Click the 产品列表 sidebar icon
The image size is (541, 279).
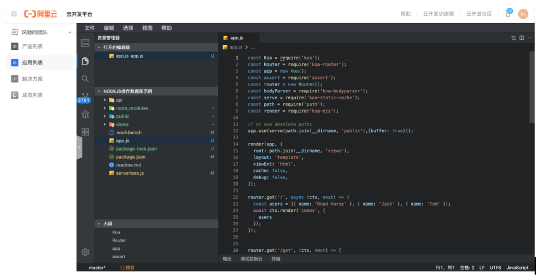coord(15,46)
